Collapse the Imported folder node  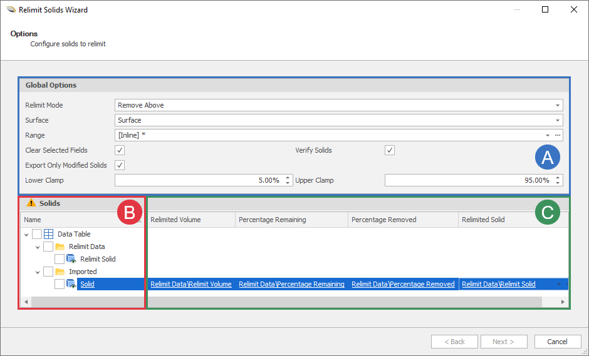click(x=38, y=272)
